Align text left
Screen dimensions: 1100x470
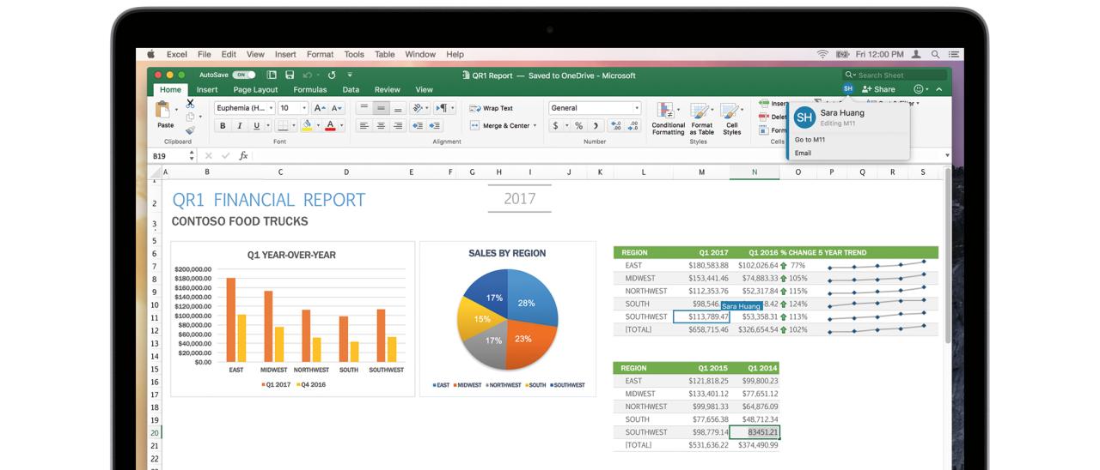tap(364, 125)
